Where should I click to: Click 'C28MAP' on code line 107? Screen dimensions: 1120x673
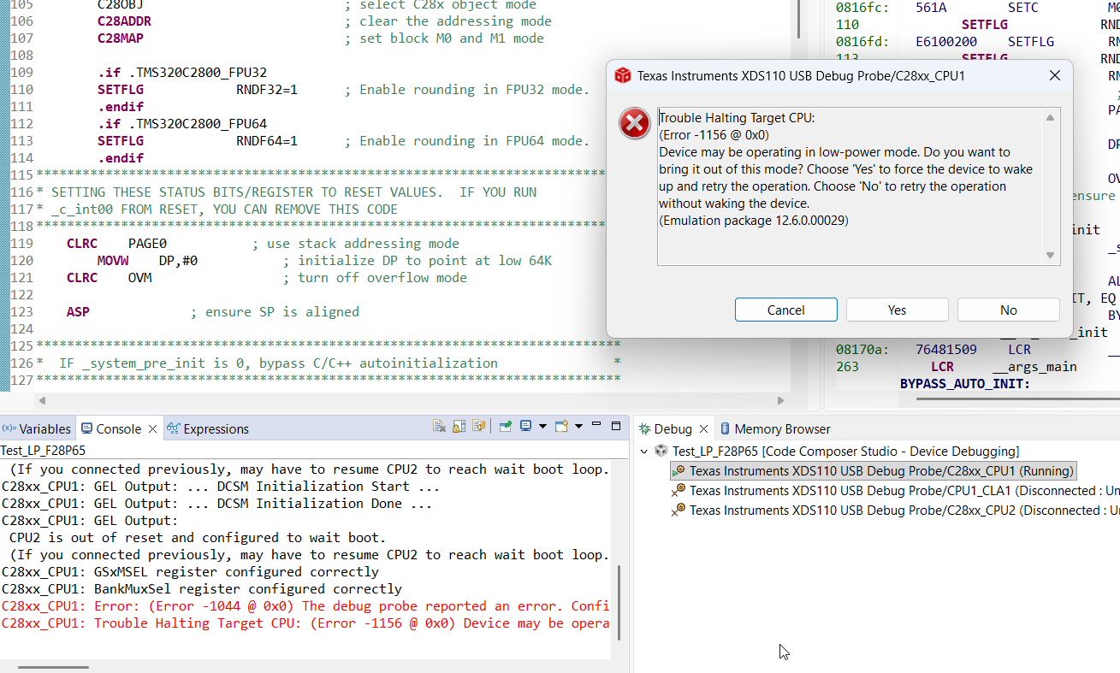[x=121, y=38]
